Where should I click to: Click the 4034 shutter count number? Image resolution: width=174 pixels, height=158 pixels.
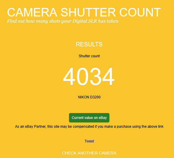pyautogui.click(x=89, y=76)
